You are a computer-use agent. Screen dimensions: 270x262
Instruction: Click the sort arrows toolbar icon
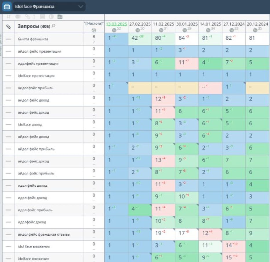[9, 17]
